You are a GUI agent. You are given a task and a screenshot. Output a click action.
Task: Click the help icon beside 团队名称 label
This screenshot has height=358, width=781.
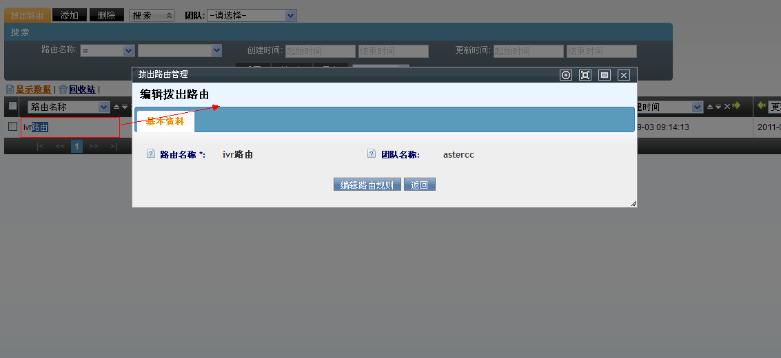[372, 154]
